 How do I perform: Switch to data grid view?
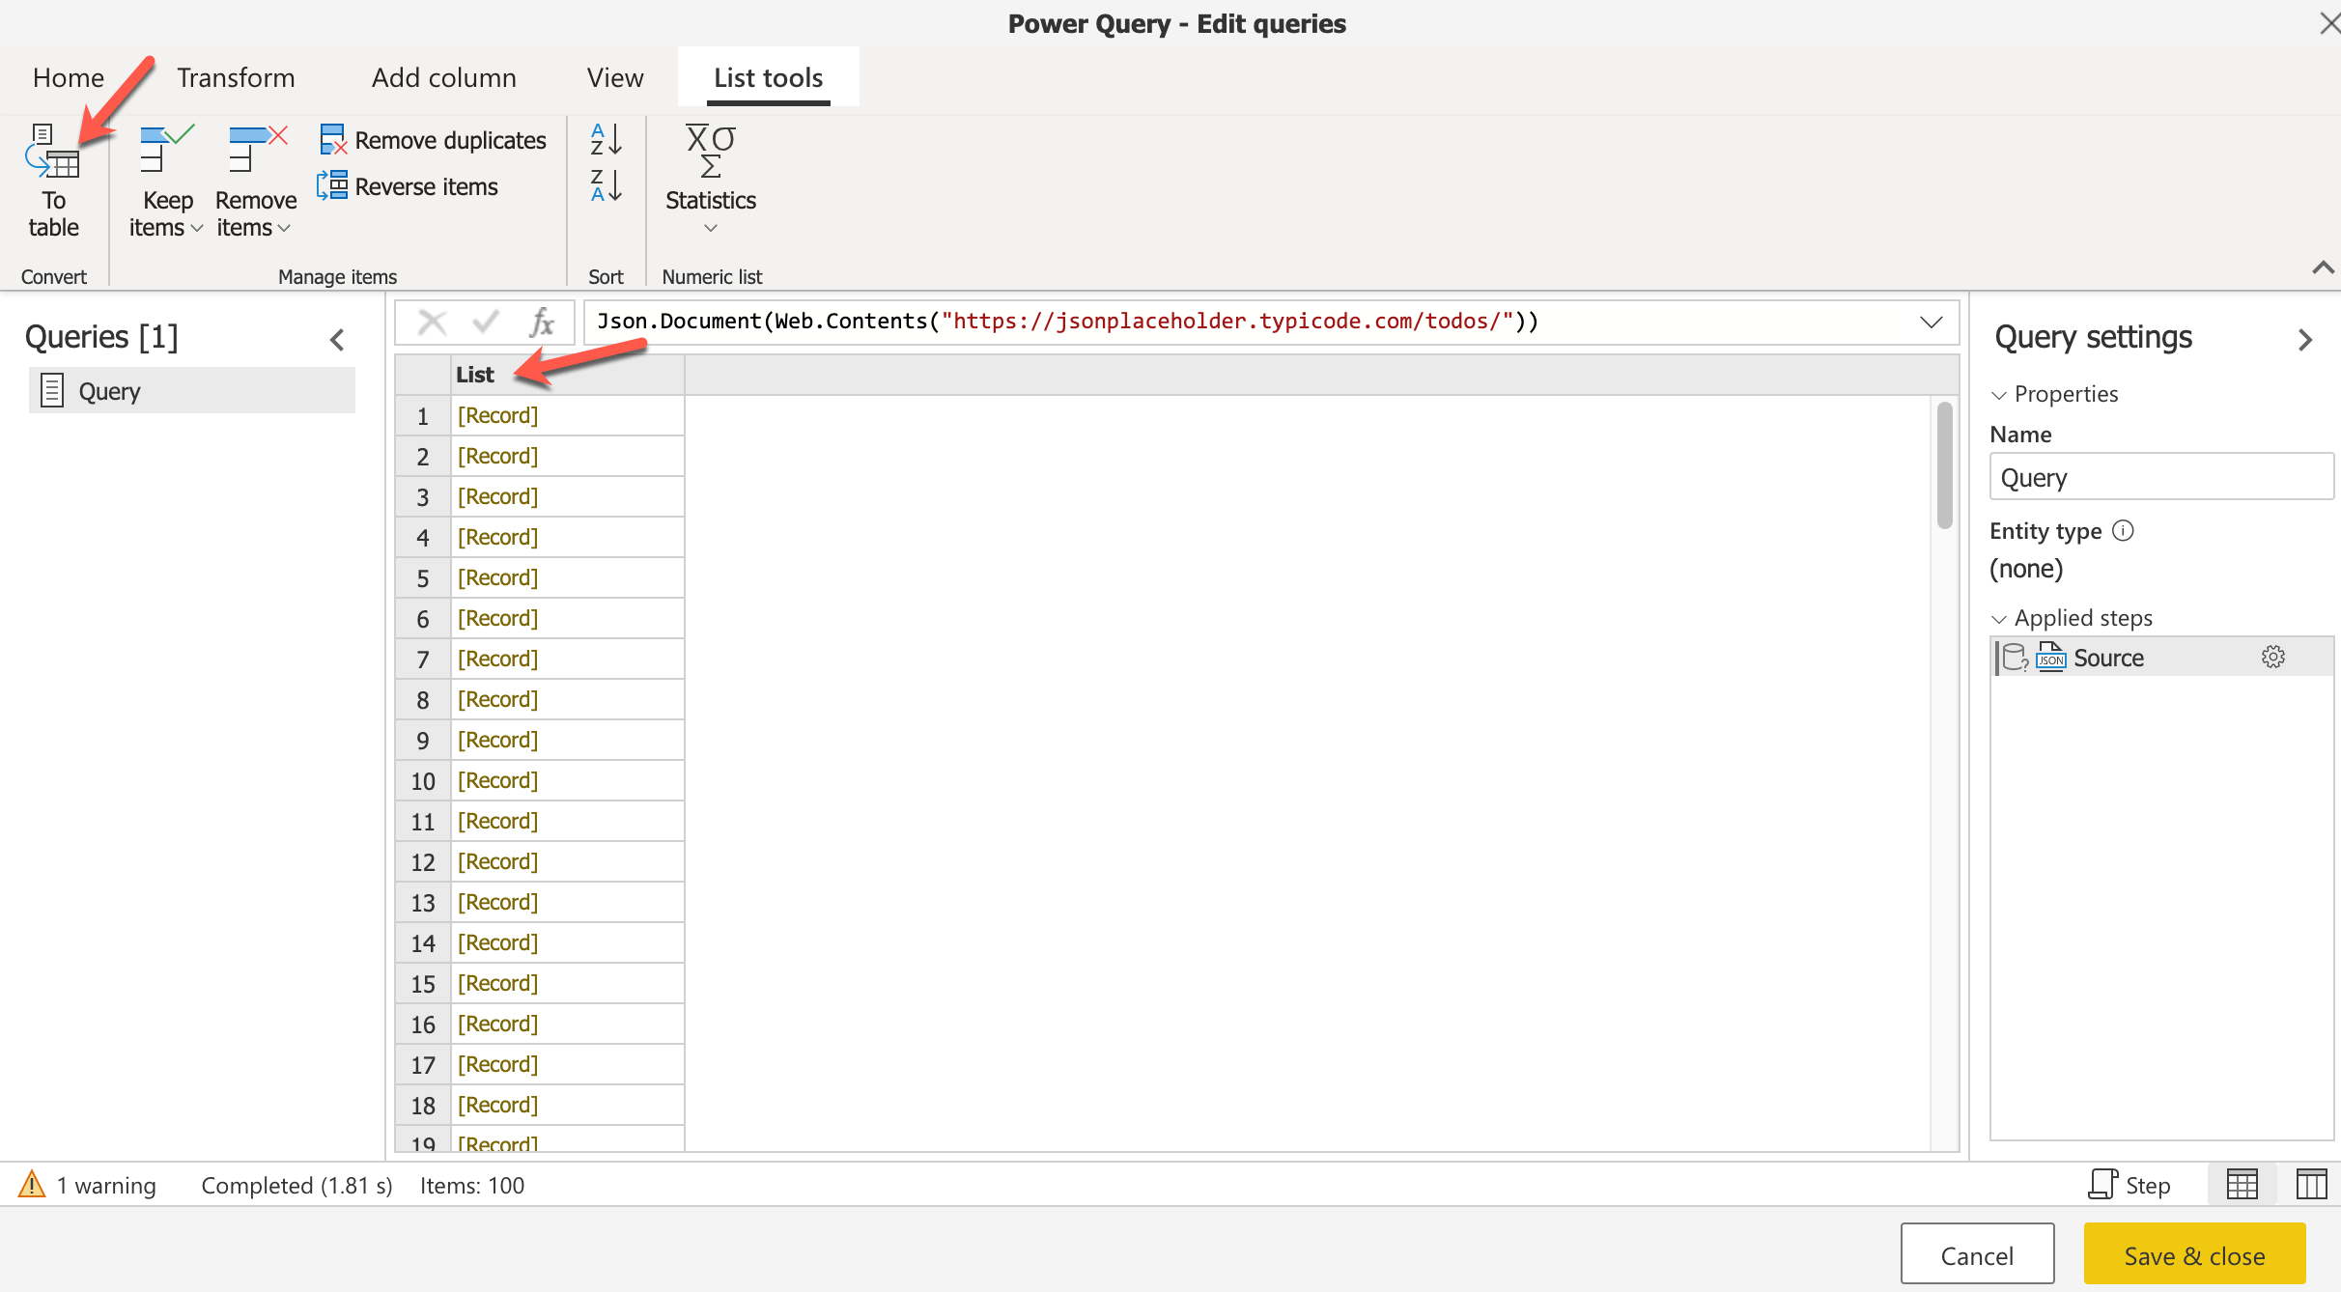coord(2242,1185)
